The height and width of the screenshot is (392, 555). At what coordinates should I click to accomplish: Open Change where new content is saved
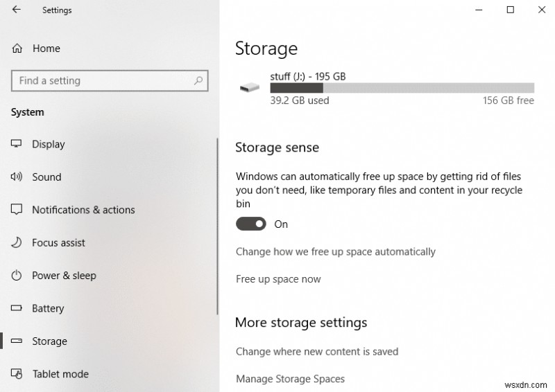[317, 352]
